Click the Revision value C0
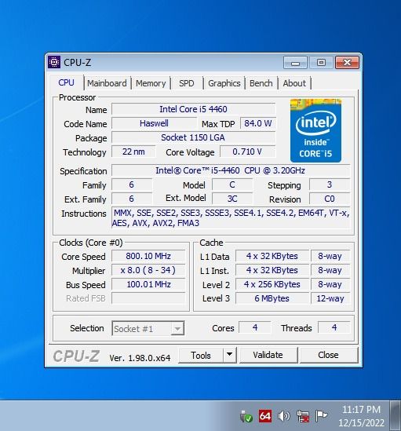 [x=330, y=199]
